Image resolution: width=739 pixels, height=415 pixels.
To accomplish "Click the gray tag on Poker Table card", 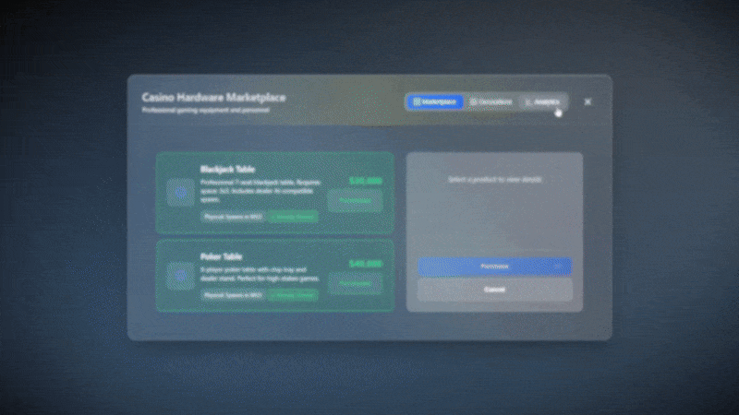I will pyautogui.click(x=233, y=295).
